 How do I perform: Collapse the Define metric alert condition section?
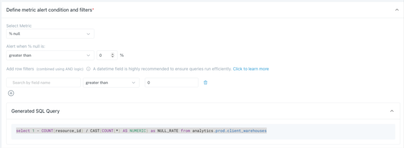click(397, 10)
